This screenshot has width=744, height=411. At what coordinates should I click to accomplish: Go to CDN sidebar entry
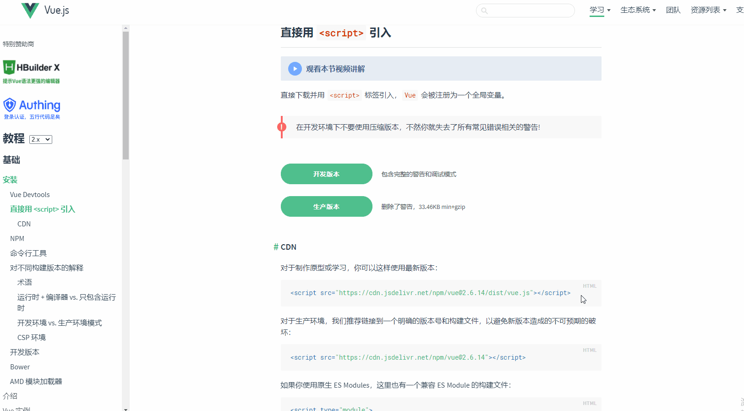click(x=24, y=224)
